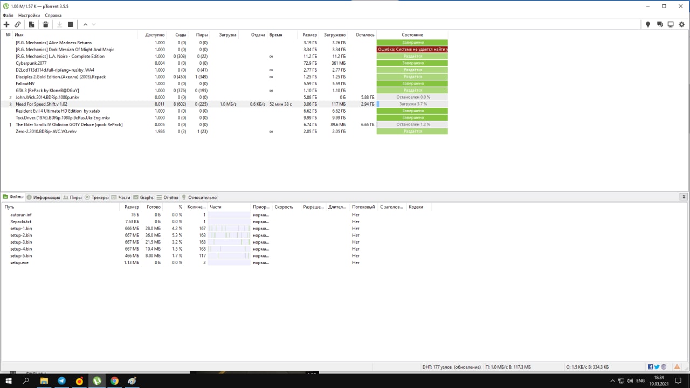Click the light bulb icon in toolbar

click(648, 24)
